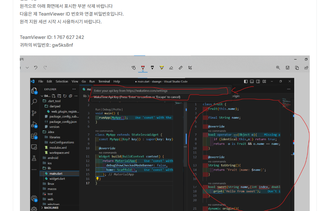Save the snip with the floppy disk icon

287,68
